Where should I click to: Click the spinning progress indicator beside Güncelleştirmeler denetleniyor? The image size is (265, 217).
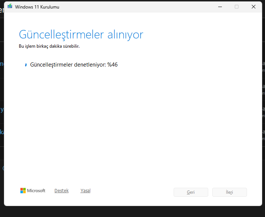point(26,65)
